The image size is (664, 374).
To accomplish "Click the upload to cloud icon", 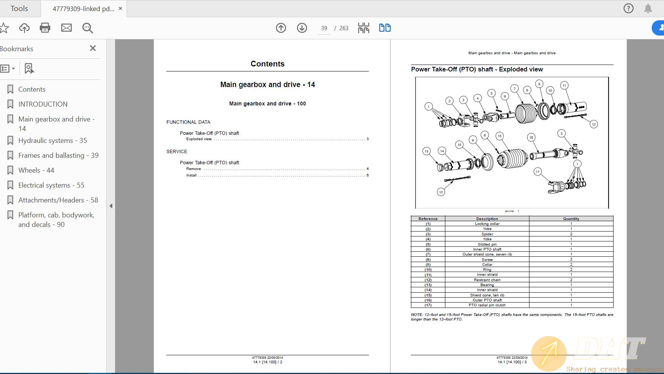I will [x=24, y=28].
